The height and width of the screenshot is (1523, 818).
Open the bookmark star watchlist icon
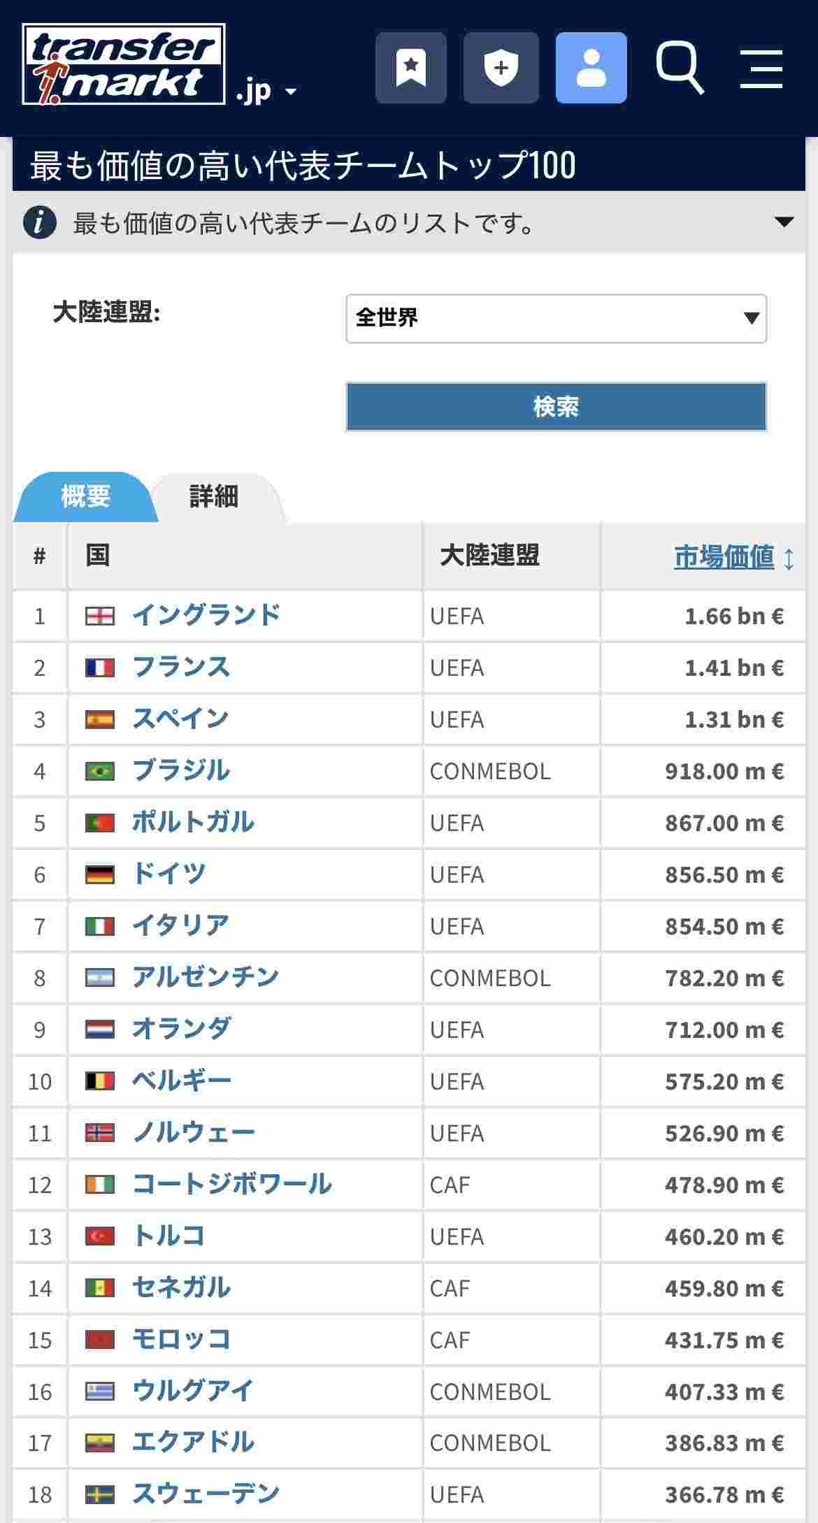point(411,68)
